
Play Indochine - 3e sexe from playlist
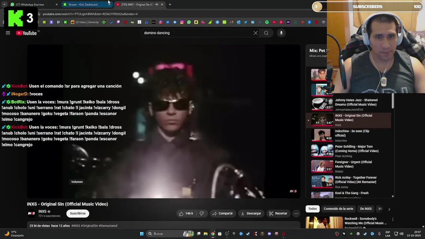point(348,135)
